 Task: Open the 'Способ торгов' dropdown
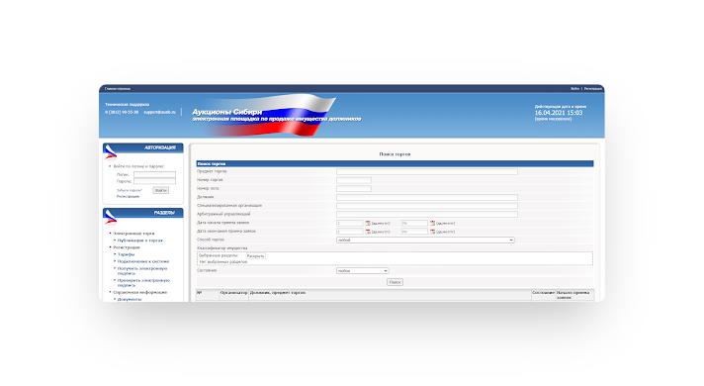point(425,241)
